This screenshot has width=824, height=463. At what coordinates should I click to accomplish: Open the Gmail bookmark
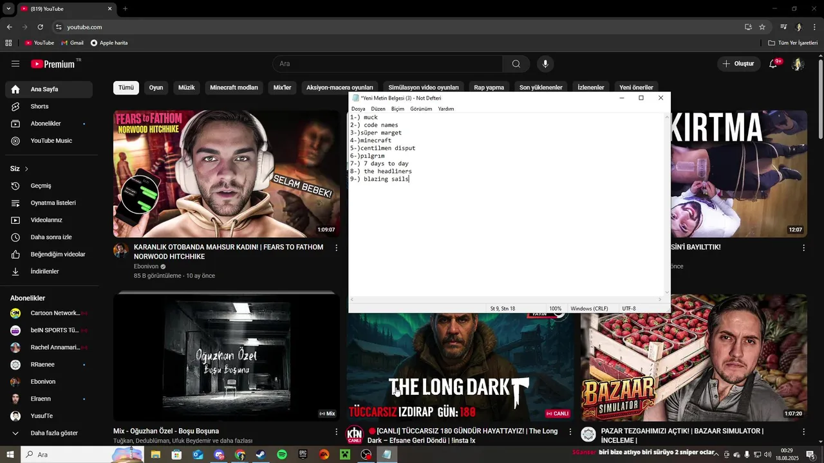[x=72, y=43]
